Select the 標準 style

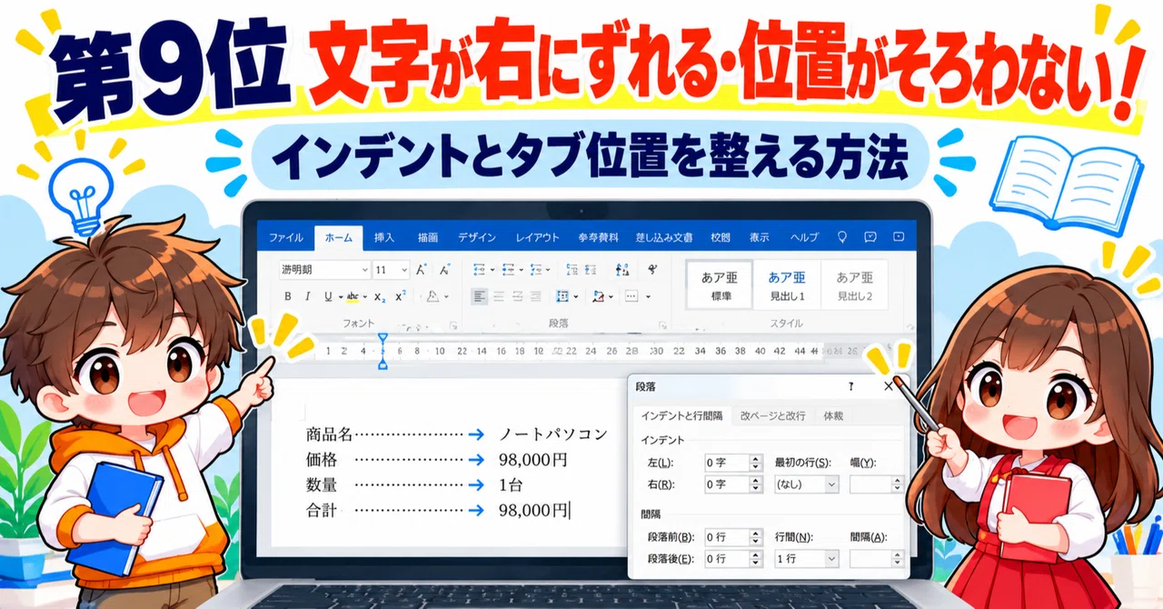coord(719,285)
